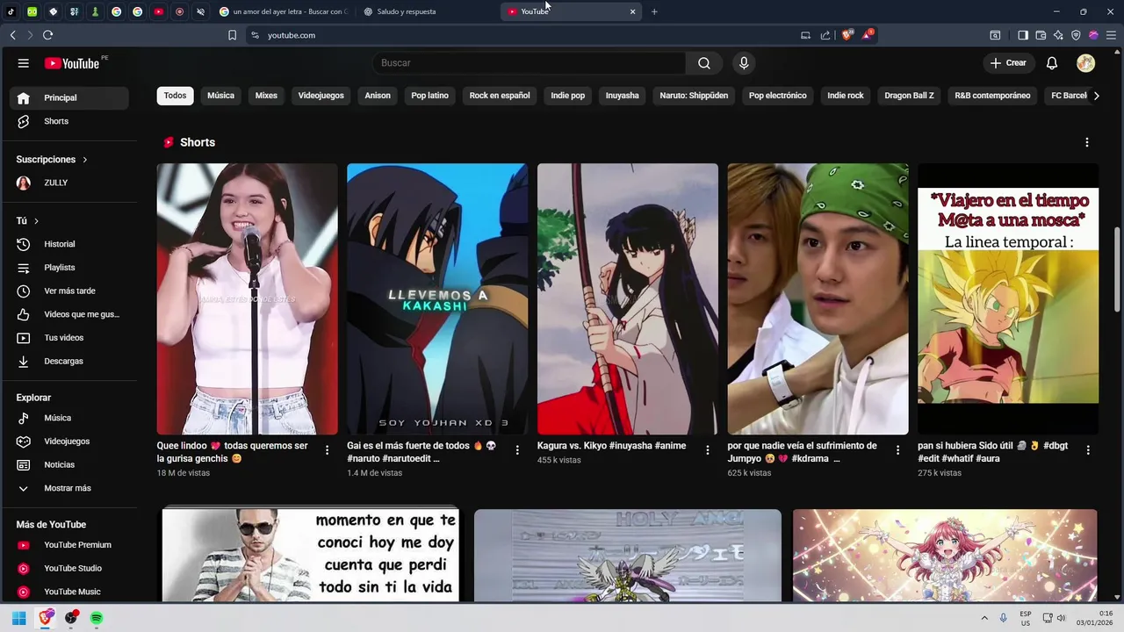Expand Mostrar más in Explorar
This screenshot has width=1124, height=632.
68,488
